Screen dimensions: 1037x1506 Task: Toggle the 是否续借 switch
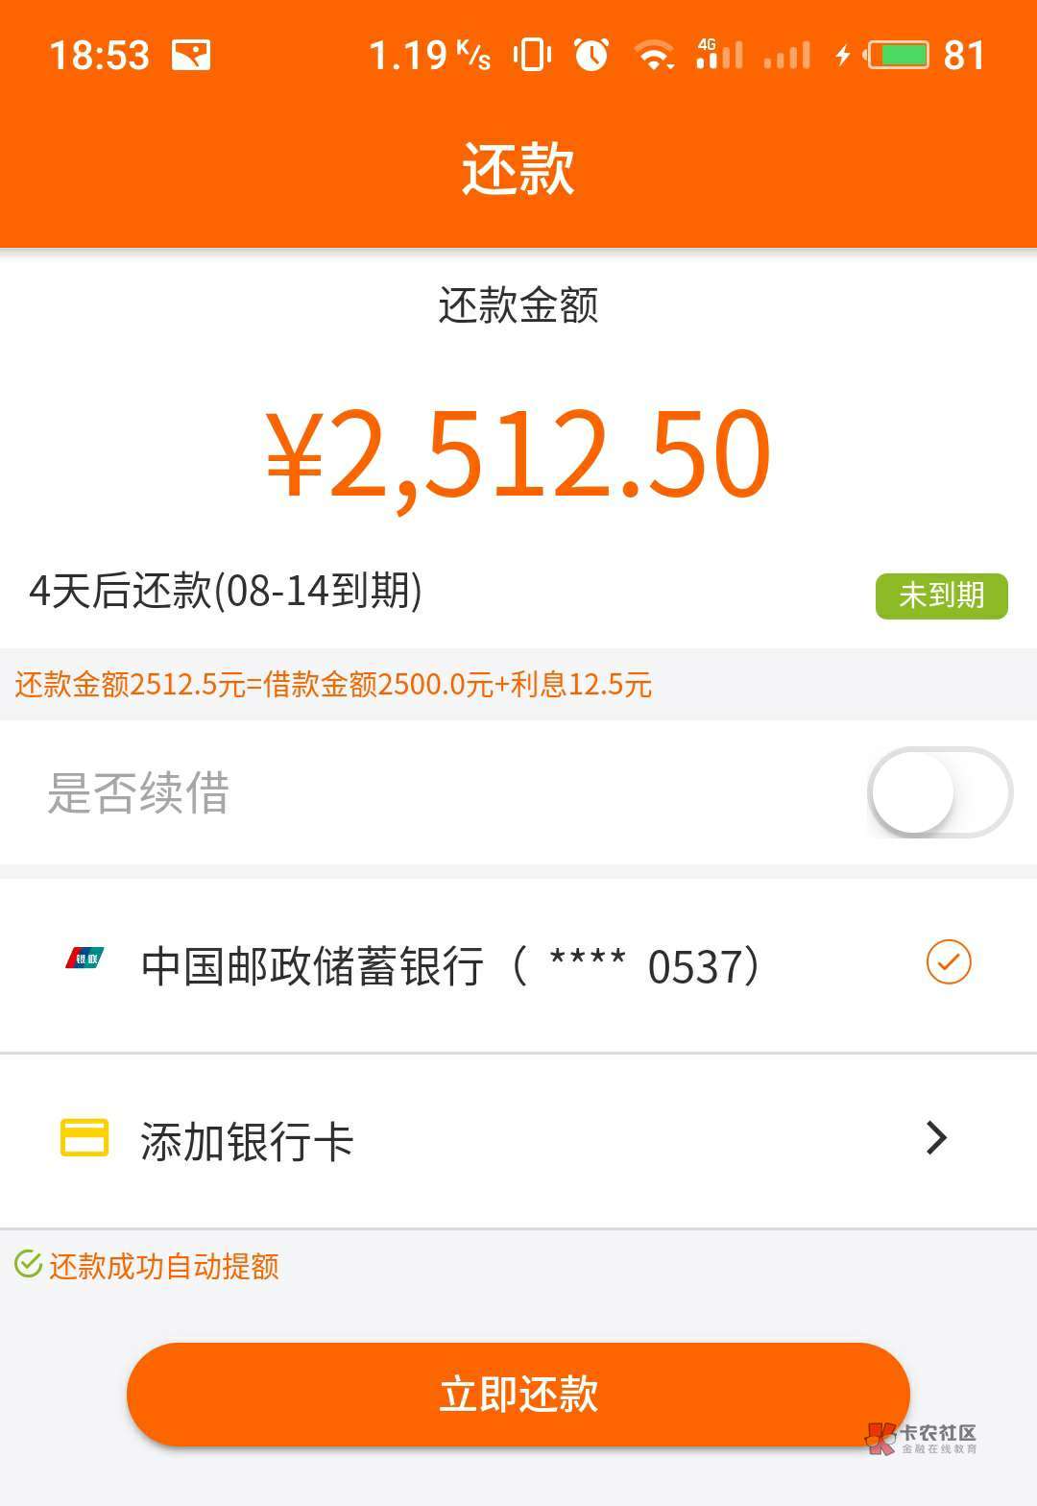click(938, 792)
